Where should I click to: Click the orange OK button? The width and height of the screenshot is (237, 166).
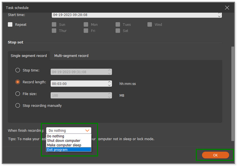tap(215, 155)
